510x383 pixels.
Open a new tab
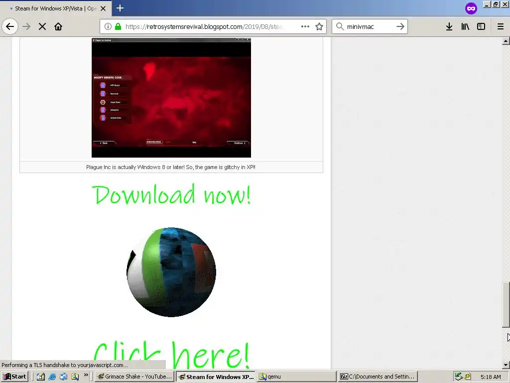120,8
